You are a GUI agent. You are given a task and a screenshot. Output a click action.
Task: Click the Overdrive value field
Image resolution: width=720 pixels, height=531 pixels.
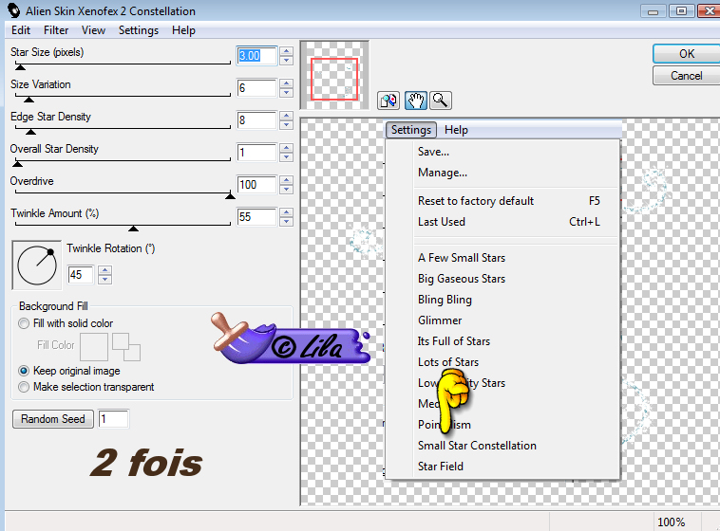tap(256, 185)
